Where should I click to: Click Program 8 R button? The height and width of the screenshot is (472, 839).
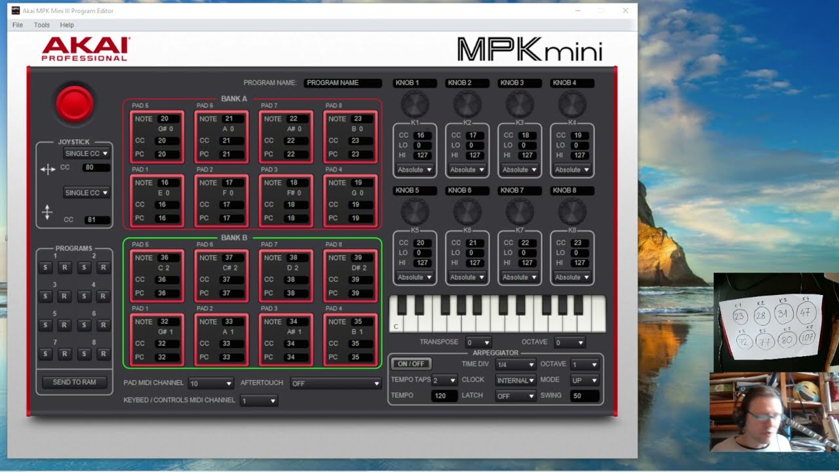(x=103, y=354)
